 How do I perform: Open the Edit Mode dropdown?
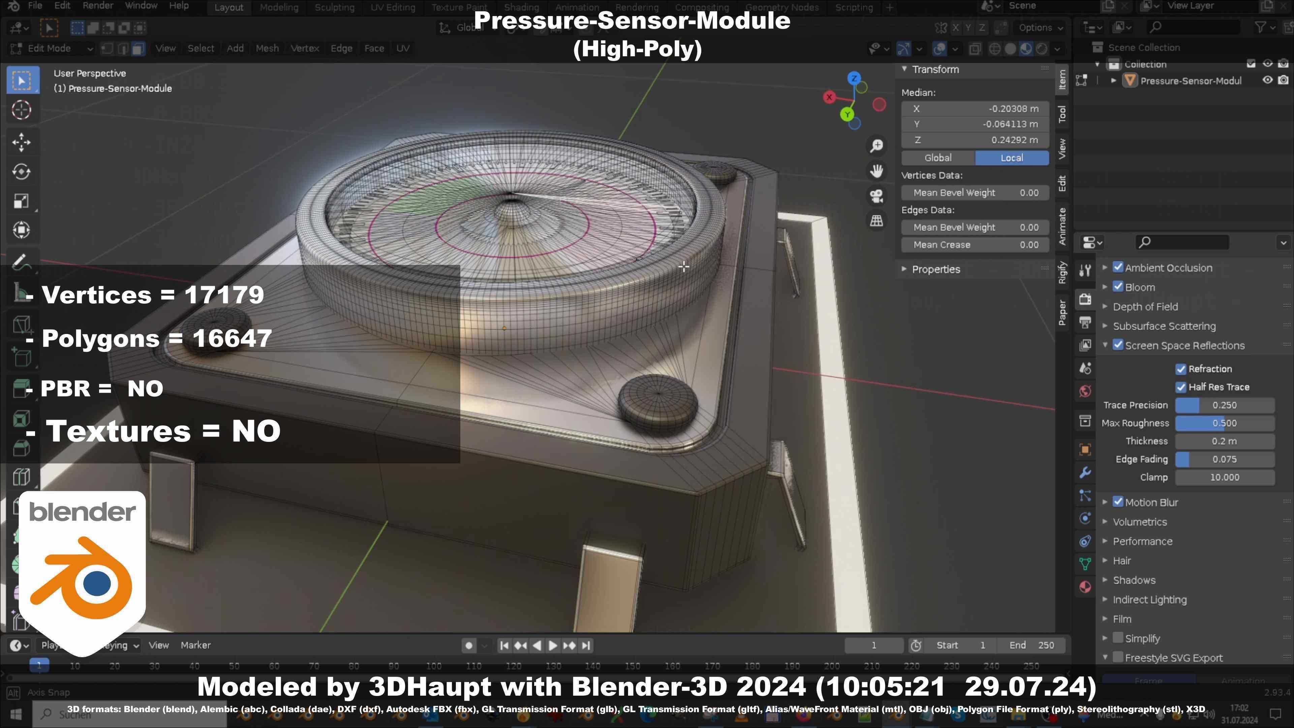(x=51, y=49)
